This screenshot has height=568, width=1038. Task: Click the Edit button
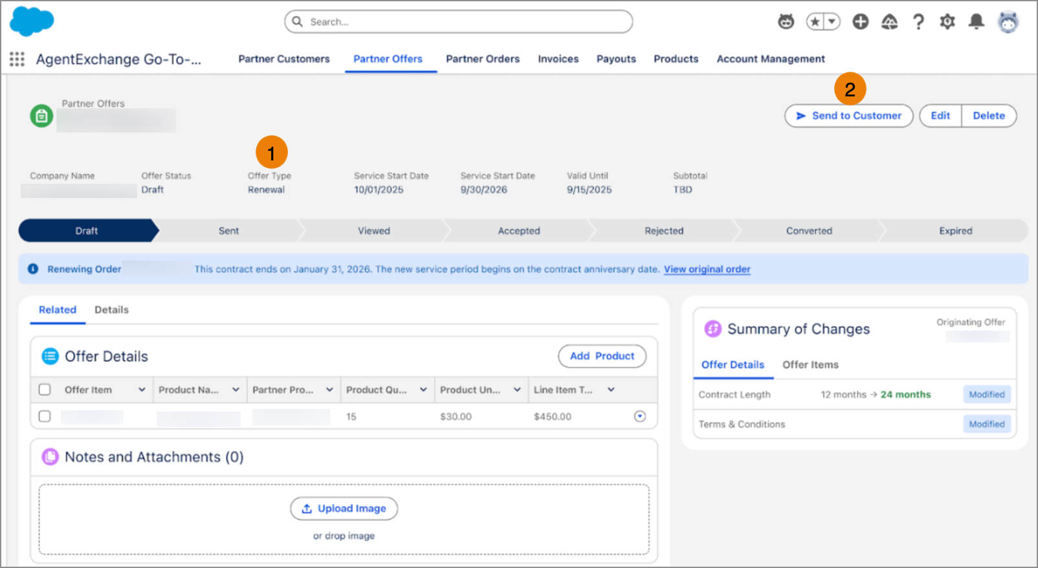point(940,116)
